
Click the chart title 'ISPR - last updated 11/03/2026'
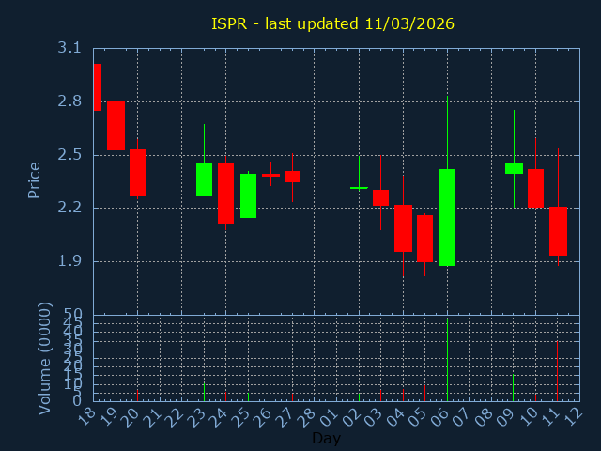coord(332,23)
